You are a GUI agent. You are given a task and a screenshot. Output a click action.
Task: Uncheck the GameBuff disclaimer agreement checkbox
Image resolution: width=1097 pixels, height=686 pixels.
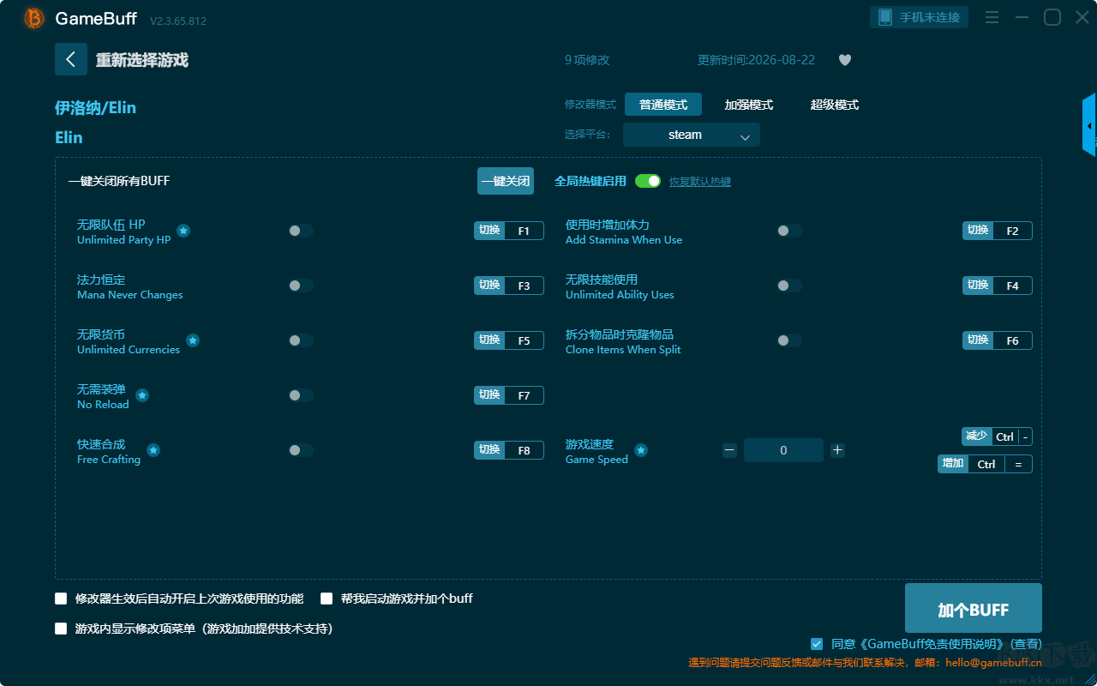(817, 644)
